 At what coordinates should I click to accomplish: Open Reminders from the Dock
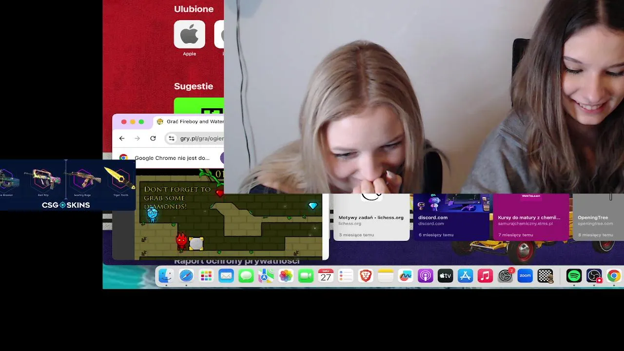346,276
